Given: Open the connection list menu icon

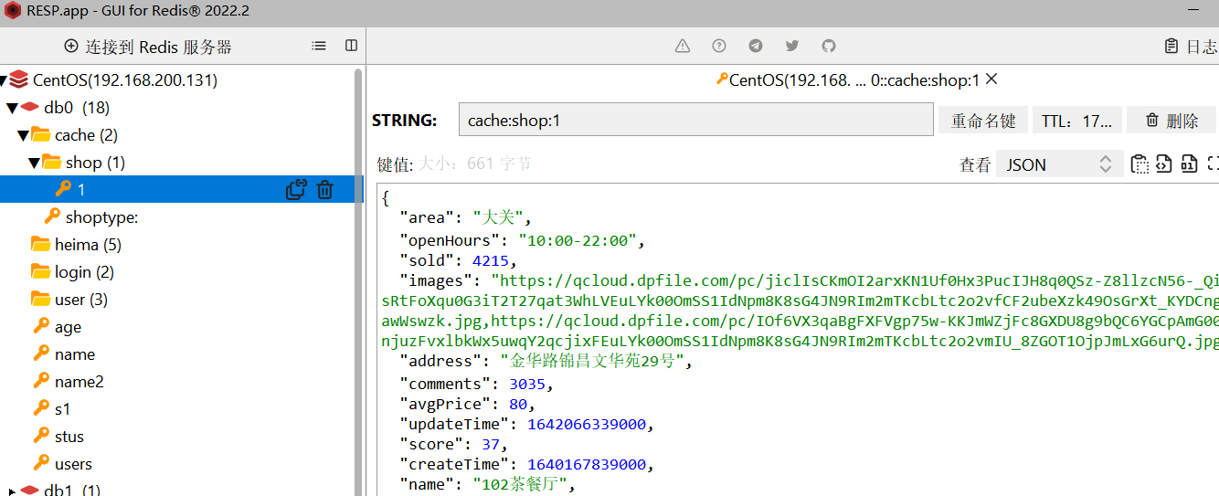Looking at the screenshot, I should click(x=318, y=46).
